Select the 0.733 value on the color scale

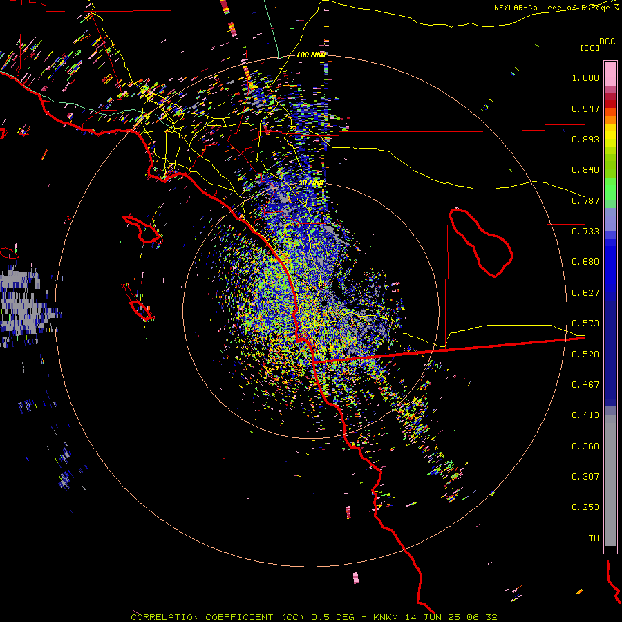tap(585, 232)
